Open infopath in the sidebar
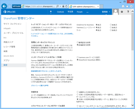 pos(7,28)
